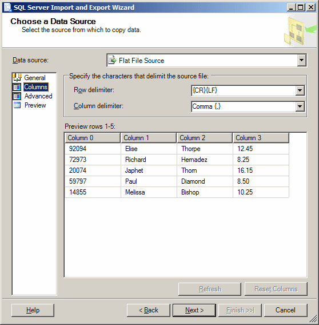Click the Flat File Source icon
The image size is (319, 325).
[112, 60]
